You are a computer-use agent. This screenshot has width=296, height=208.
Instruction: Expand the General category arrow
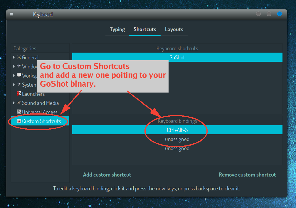coord(14,57)
